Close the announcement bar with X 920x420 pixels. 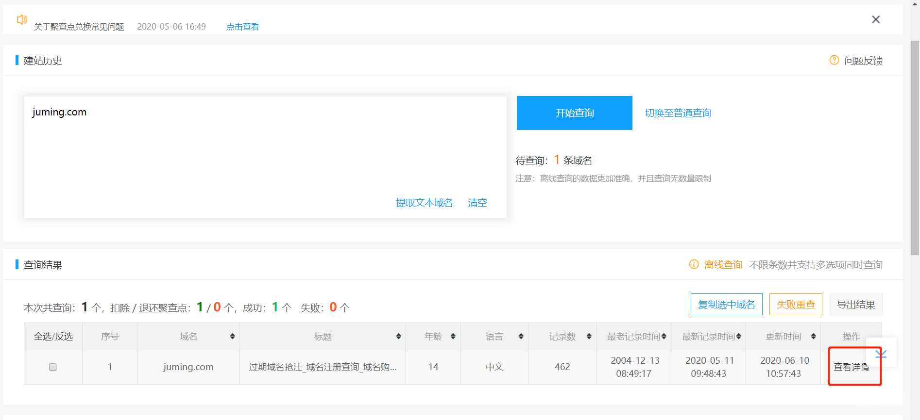(875, 19)
